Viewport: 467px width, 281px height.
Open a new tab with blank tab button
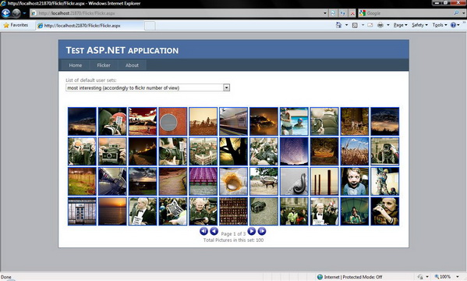point(150,26)
